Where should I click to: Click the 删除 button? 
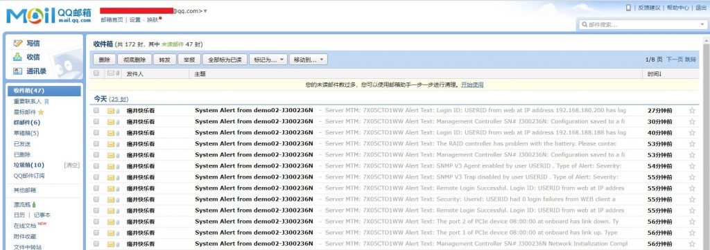[x=104, y=60]
